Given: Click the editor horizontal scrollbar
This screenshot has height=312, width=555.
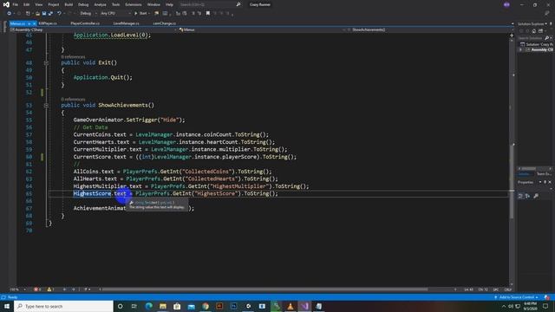Looking at the screenshot, I should point(265,289).
